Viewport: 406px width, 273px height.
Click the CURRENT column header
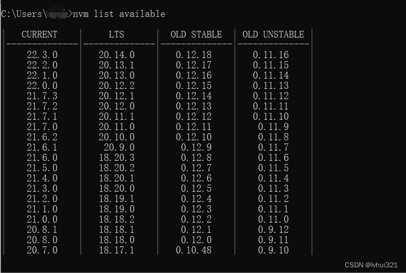click(x=40, y=34)
